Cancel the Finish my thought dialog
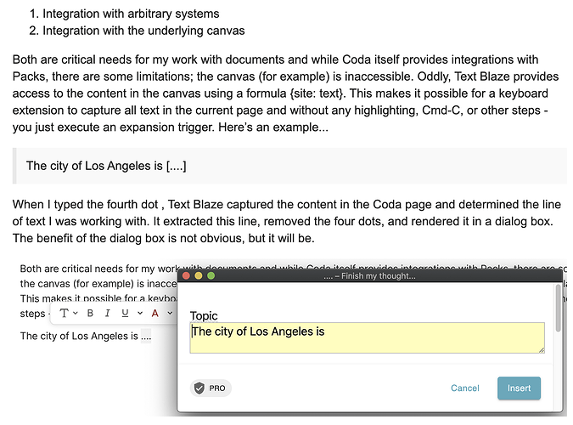 tap(465, 388)
